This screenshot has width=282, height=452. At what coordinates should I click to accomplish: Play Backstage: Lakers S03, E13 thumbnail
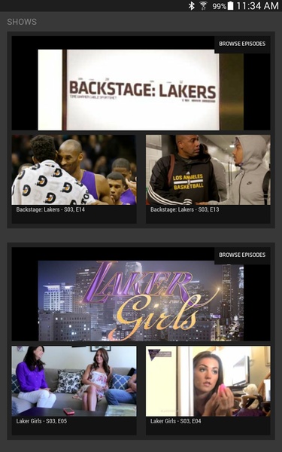pyautogui.click(x=208, y=169)
